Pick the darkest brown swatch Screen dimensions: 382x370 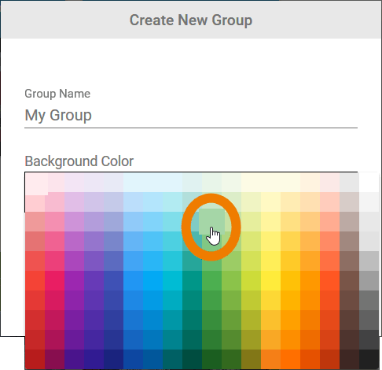349,359
